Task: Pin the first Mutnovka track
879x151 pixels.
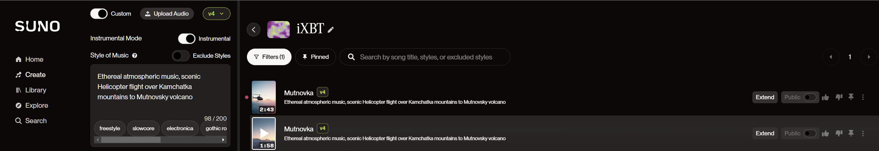Action: [851, 97]
